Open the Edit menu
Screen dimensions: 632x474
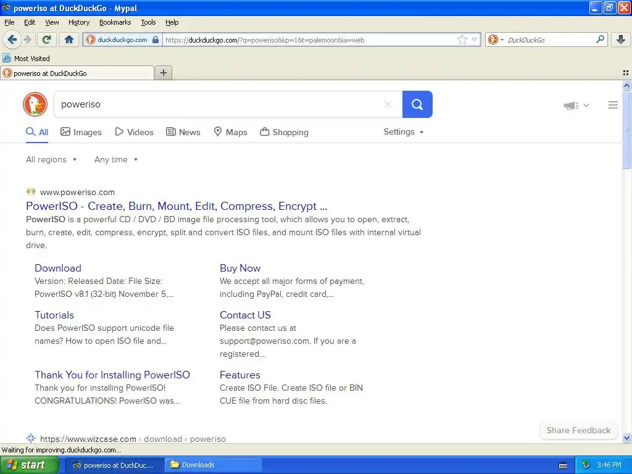click(30, 22)
